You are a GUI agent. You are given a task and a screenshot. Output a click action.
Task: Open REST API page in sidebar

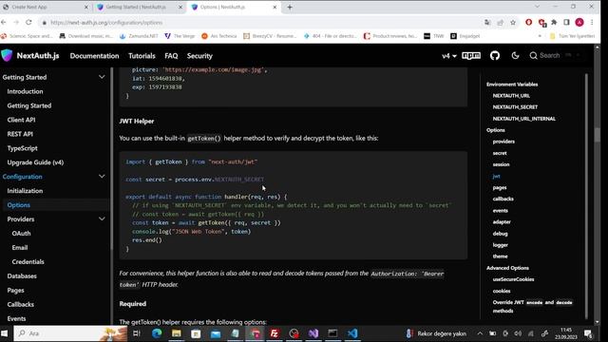tap(20, 134)
